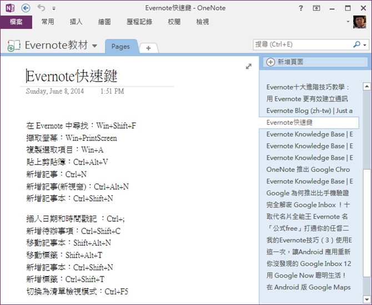Click line 新增記事(新視窗)：Ctrl+Alt+N
This screenshot has height=305, width=372.
click(x=77, y=187)
